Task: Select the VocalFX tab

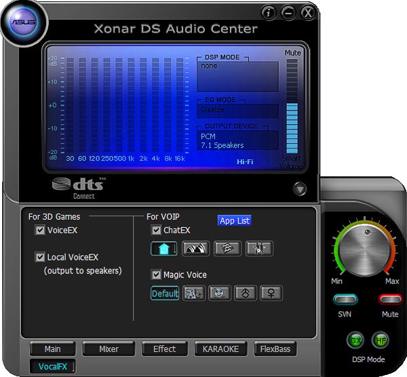Action: click(x=53, y=367)
